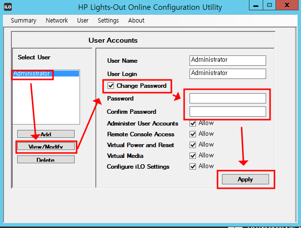Image resolution: width=301 pixels, height=228 pixels.
Task: Toggle Configure iLO Settings Allow checkbox
Action: coord(193,166)
